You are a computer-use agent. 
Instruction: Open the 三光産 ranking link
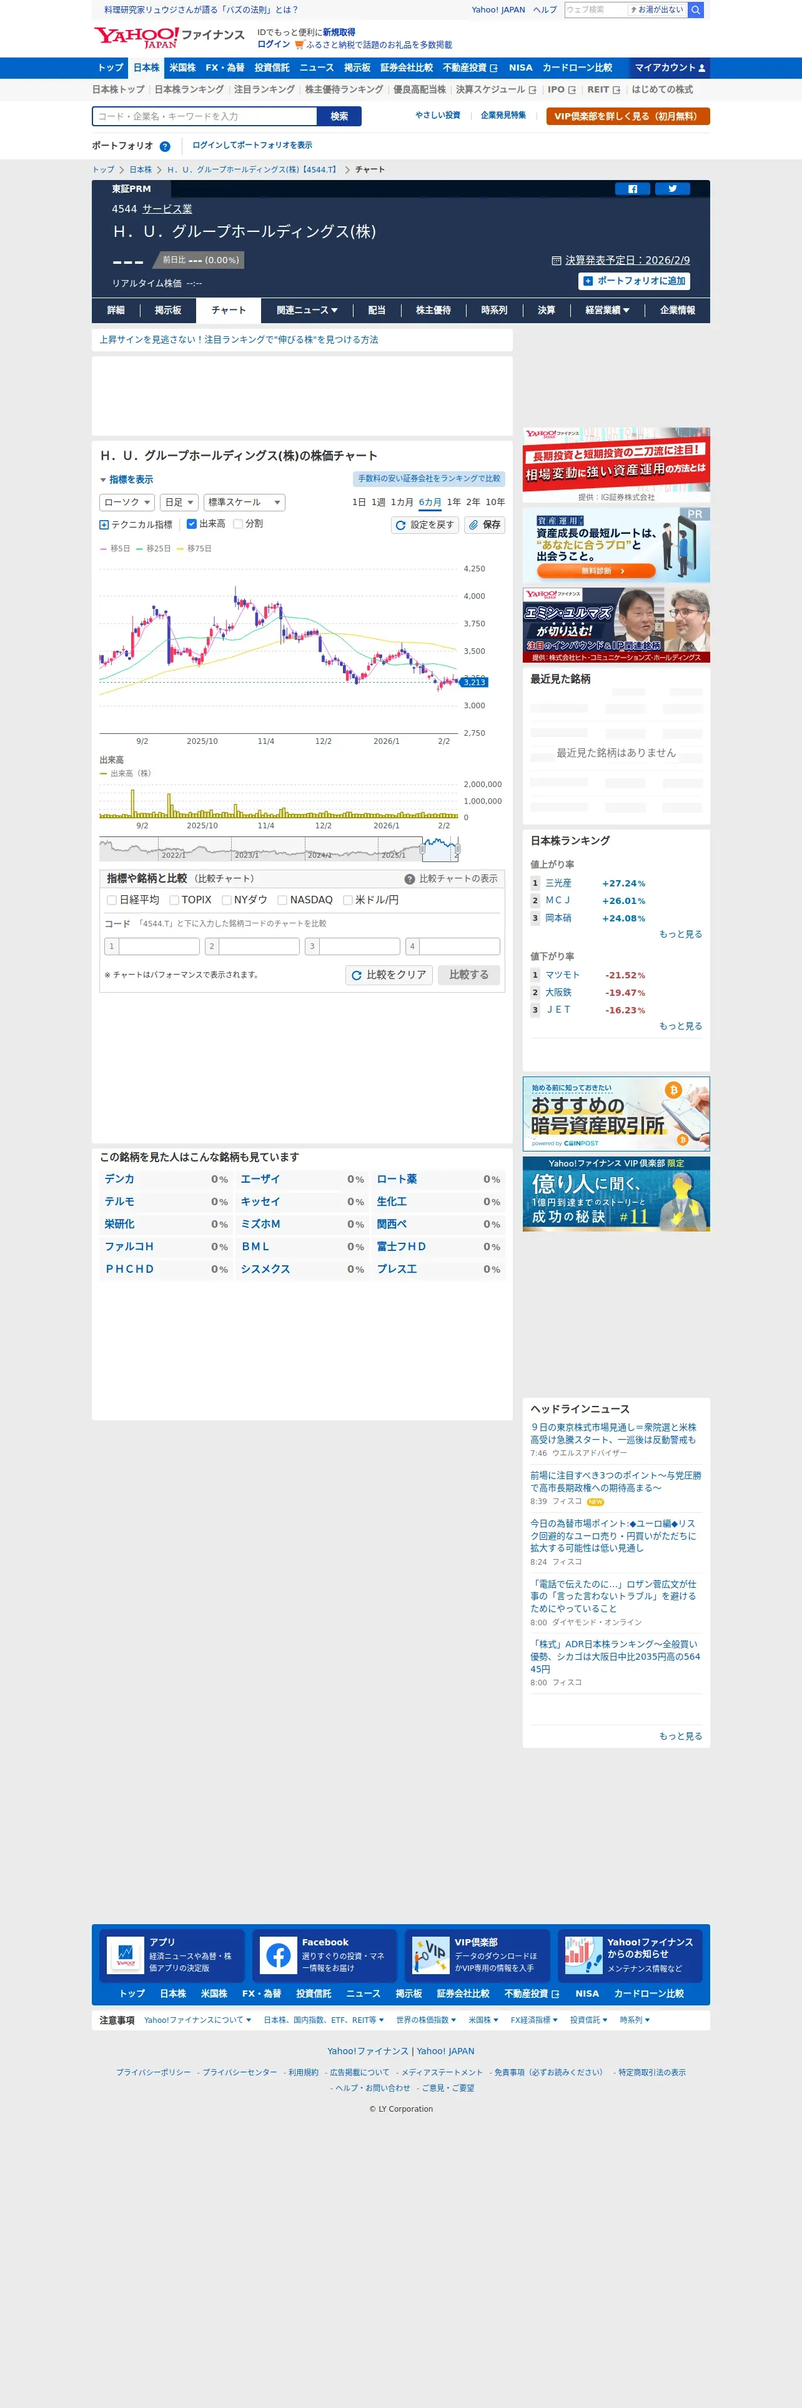(x=558, y=883)
